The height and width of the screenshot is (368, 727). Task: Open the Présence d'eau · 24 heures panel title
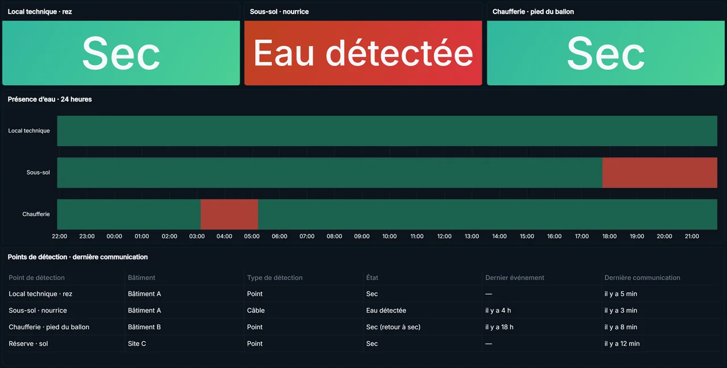point(50,99)
